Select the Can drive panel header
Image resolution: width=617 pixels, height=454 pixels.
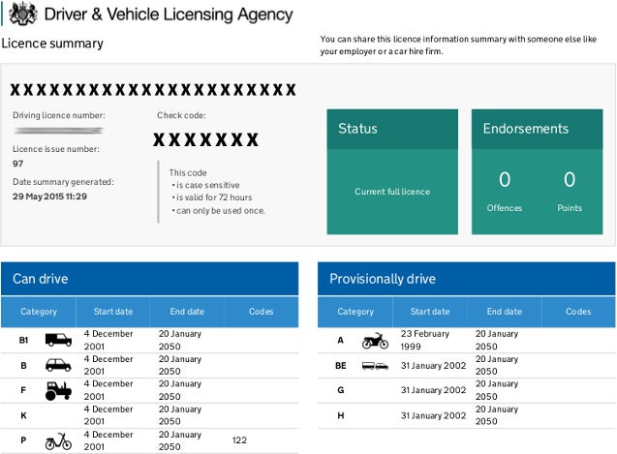coord(149,279)
